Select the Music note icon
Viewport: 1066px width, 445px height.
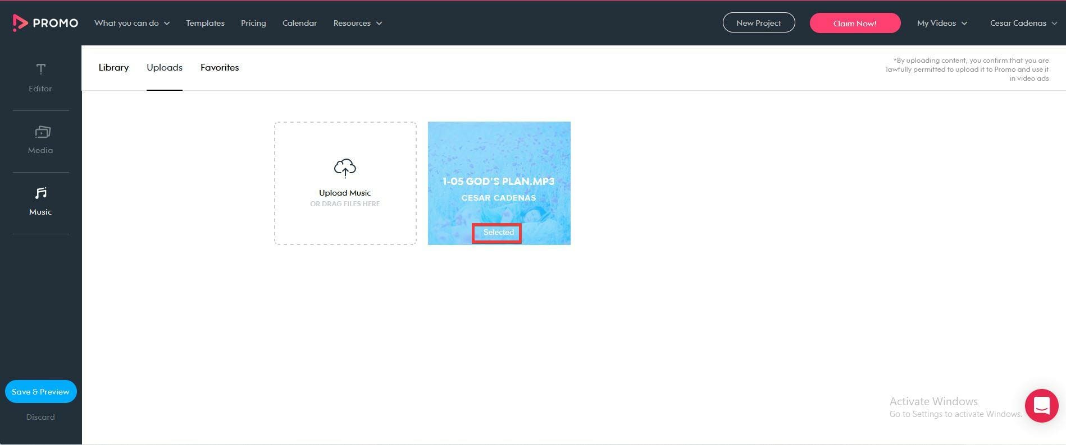[40, 193]
